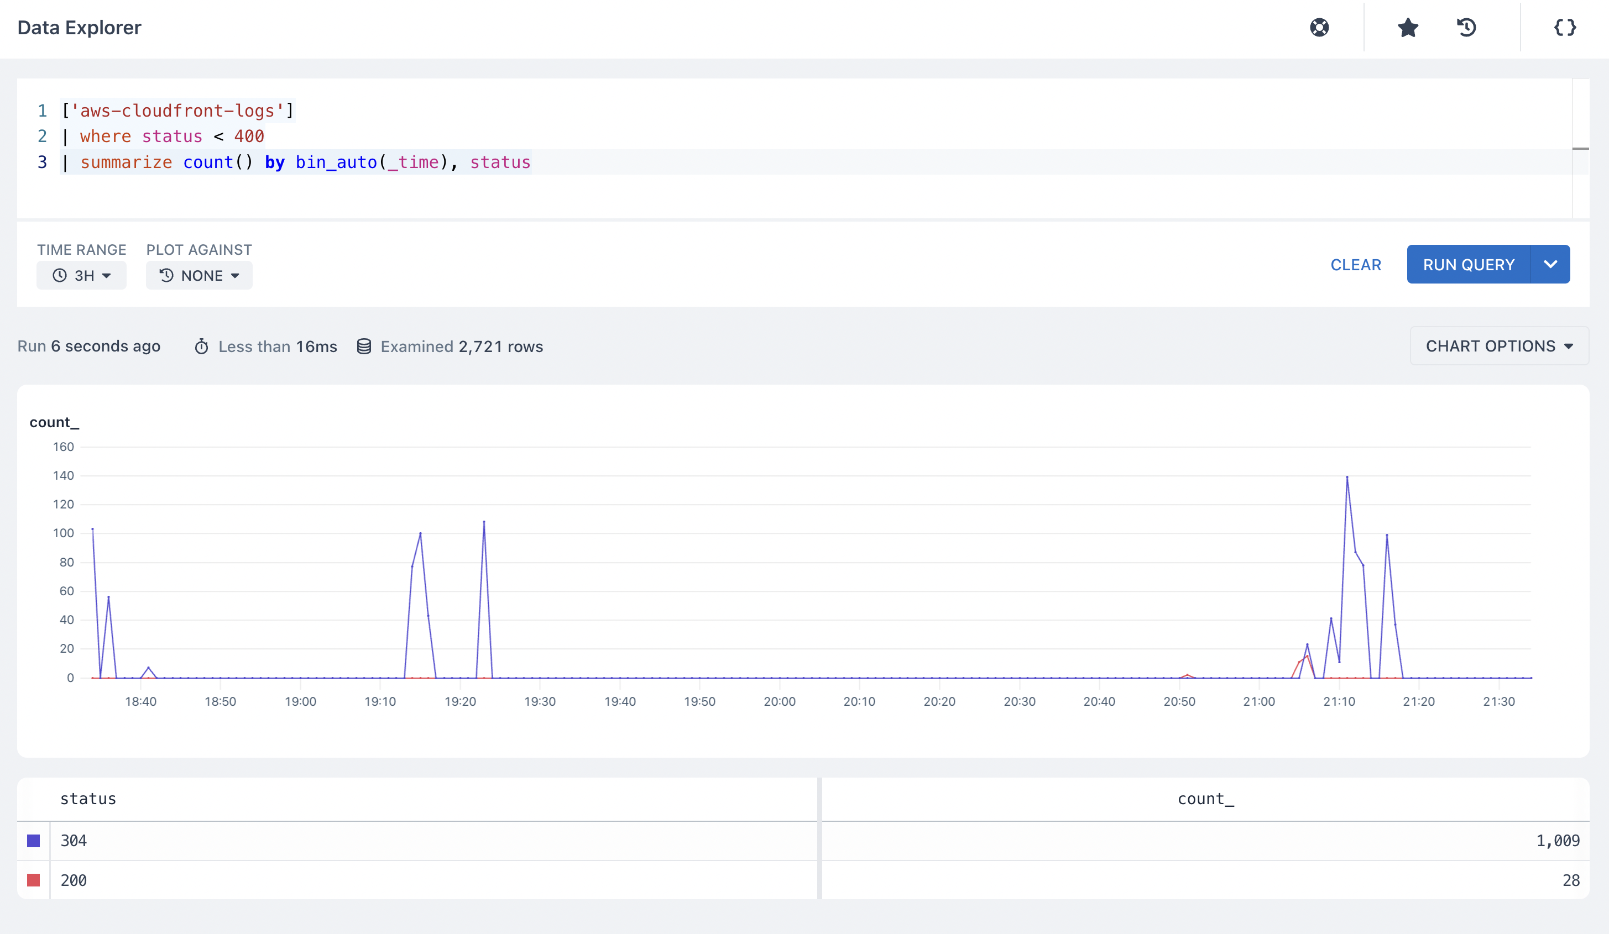Open query history clock icon
Viewport: 1609px width, 934px height.
pos(1466,28)
